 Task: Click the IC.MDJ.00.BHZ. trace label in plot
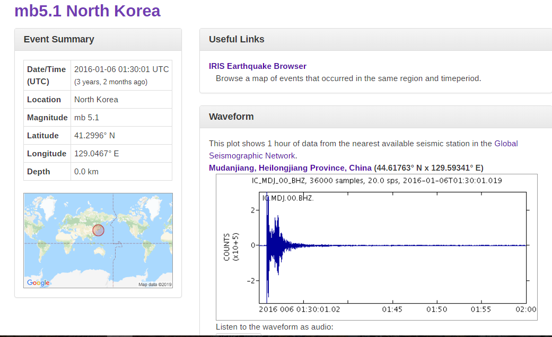[x=287, y=198]
